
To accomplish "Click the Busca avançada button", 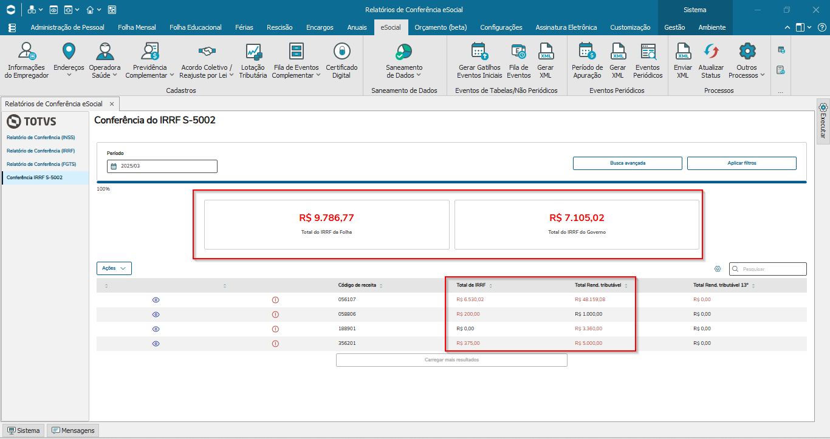I will coord(628,163).
